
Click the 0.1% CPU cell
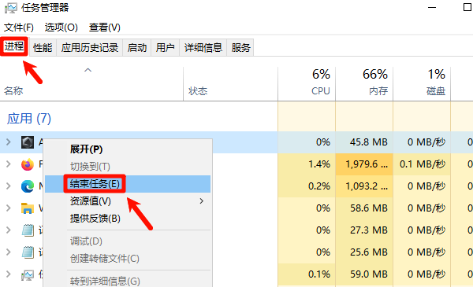pos(307,274)
